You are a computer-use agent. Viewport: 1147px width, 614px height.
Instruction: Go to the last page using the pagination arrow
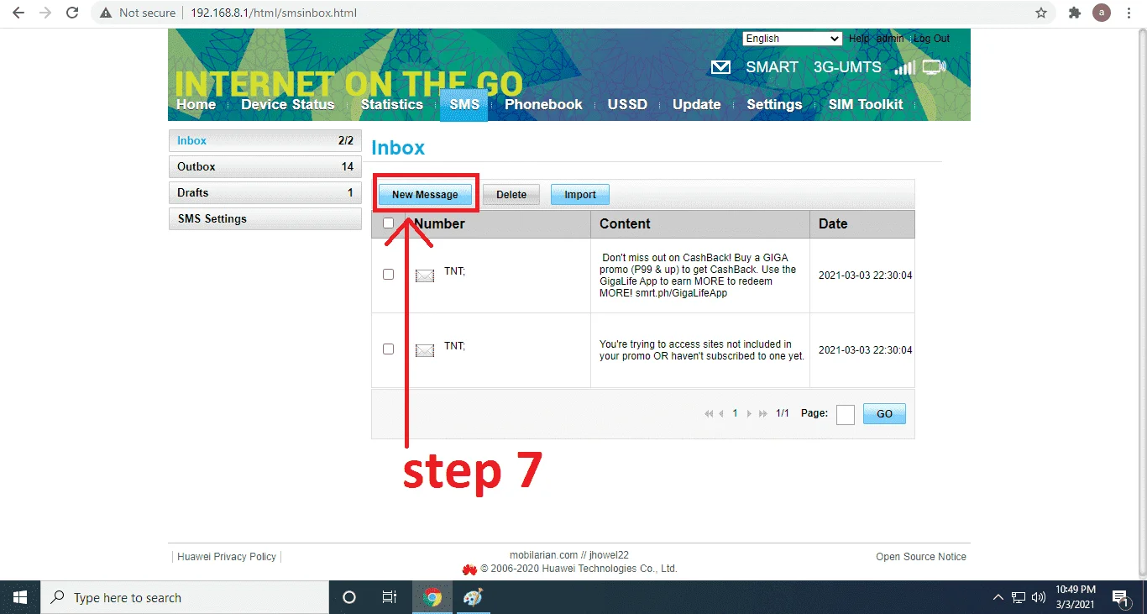point(762,414)
